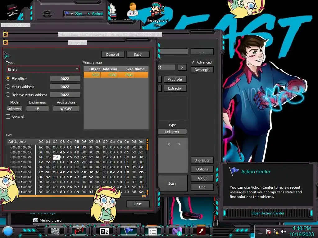Image resolution: width=318 pixels, height=238 pixels.
Task: Click the Exit button
Action: (x=202, y=187)
